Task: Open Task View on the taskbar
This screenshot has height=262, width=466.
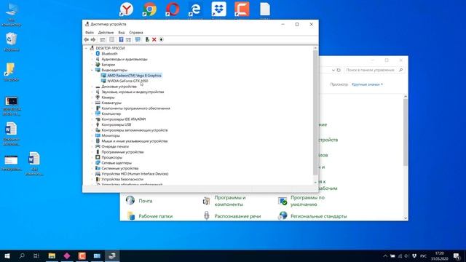Action: [36, 255]
